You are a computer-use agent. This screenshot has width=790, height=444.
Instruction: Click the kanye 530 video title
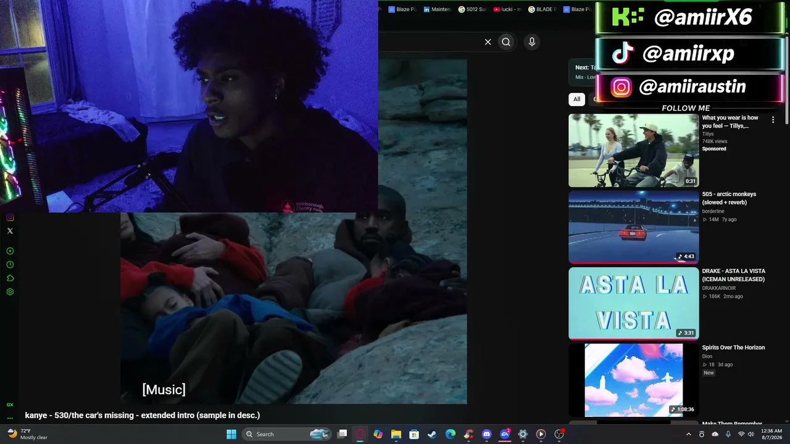(x=143, y=416)
